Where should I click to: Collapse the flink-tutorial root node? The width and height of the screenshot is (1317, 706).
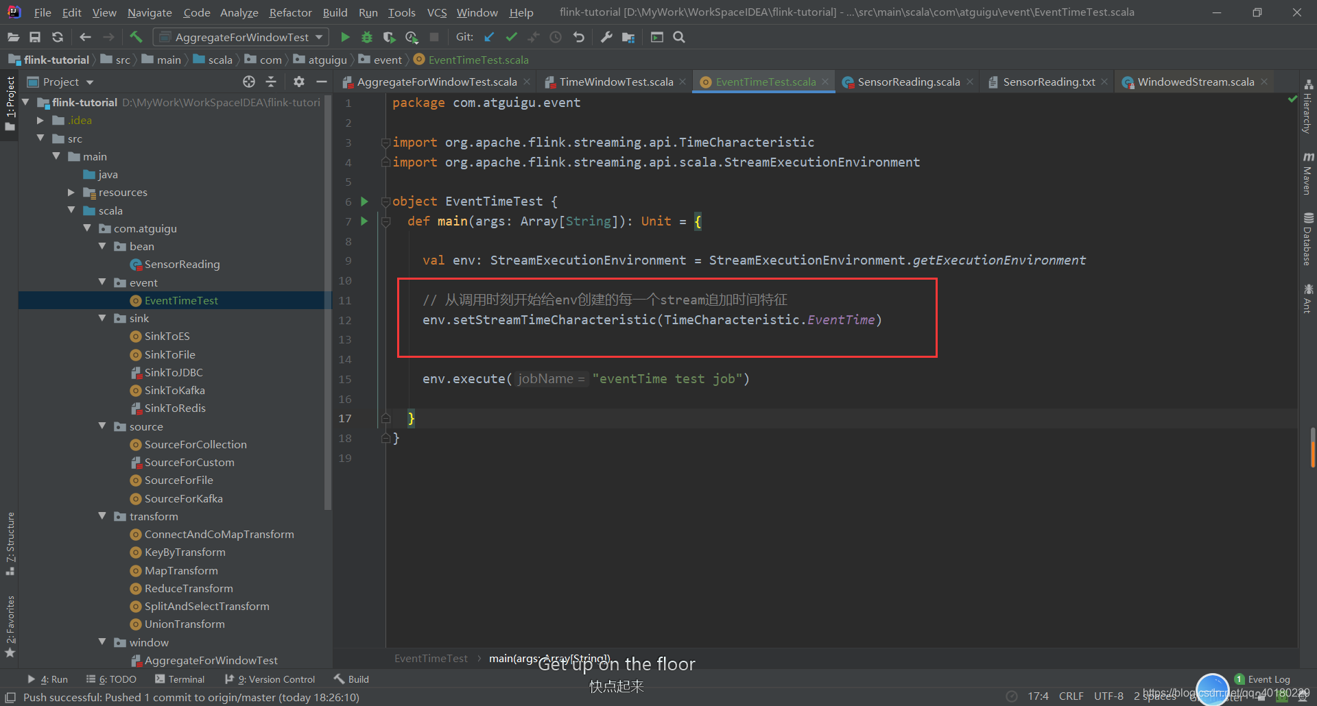point(25,102)
